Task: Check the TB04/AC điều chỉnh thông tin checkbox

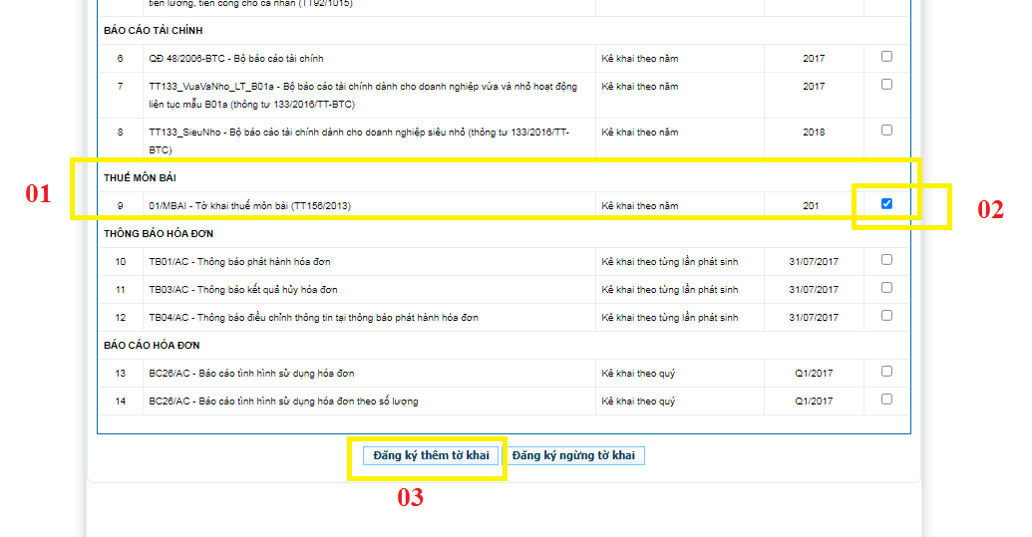Action: 886,316
